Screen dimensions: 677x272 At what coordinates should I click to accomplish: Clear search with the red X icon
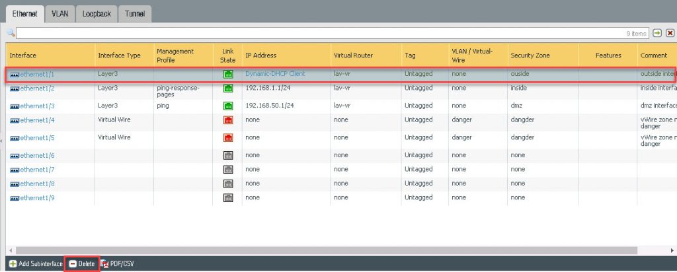[670, 32]
